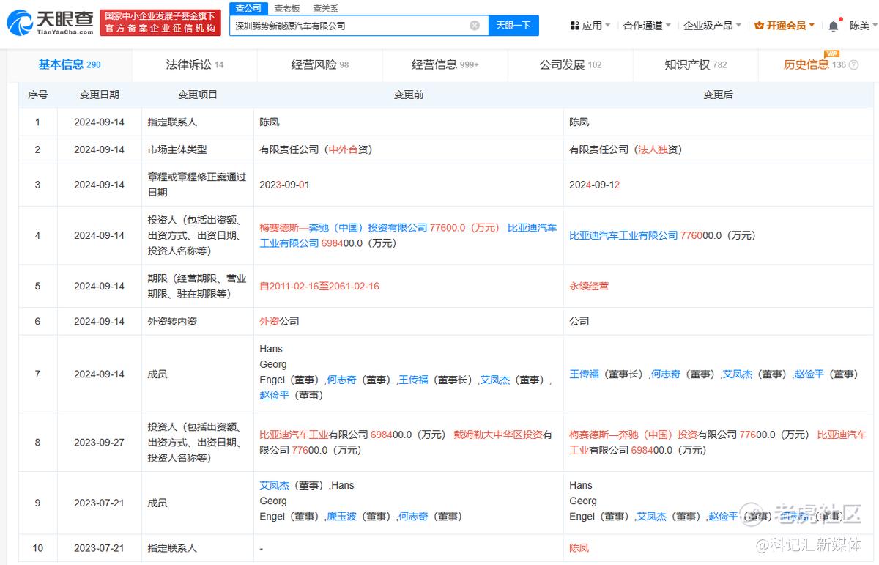The width and height of the screenshot is (879, 565).
Task: Clear the search box with the X icon
Action: click(x=475, y=26)
